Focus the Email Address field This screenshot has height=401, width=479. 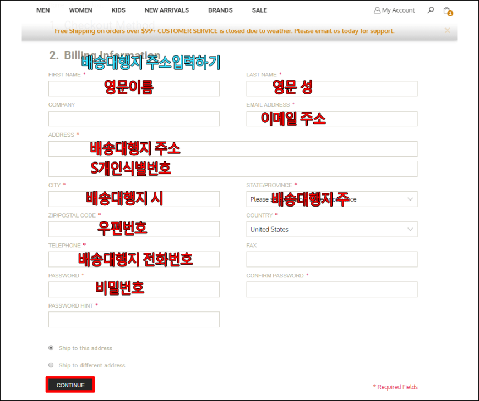332,119
